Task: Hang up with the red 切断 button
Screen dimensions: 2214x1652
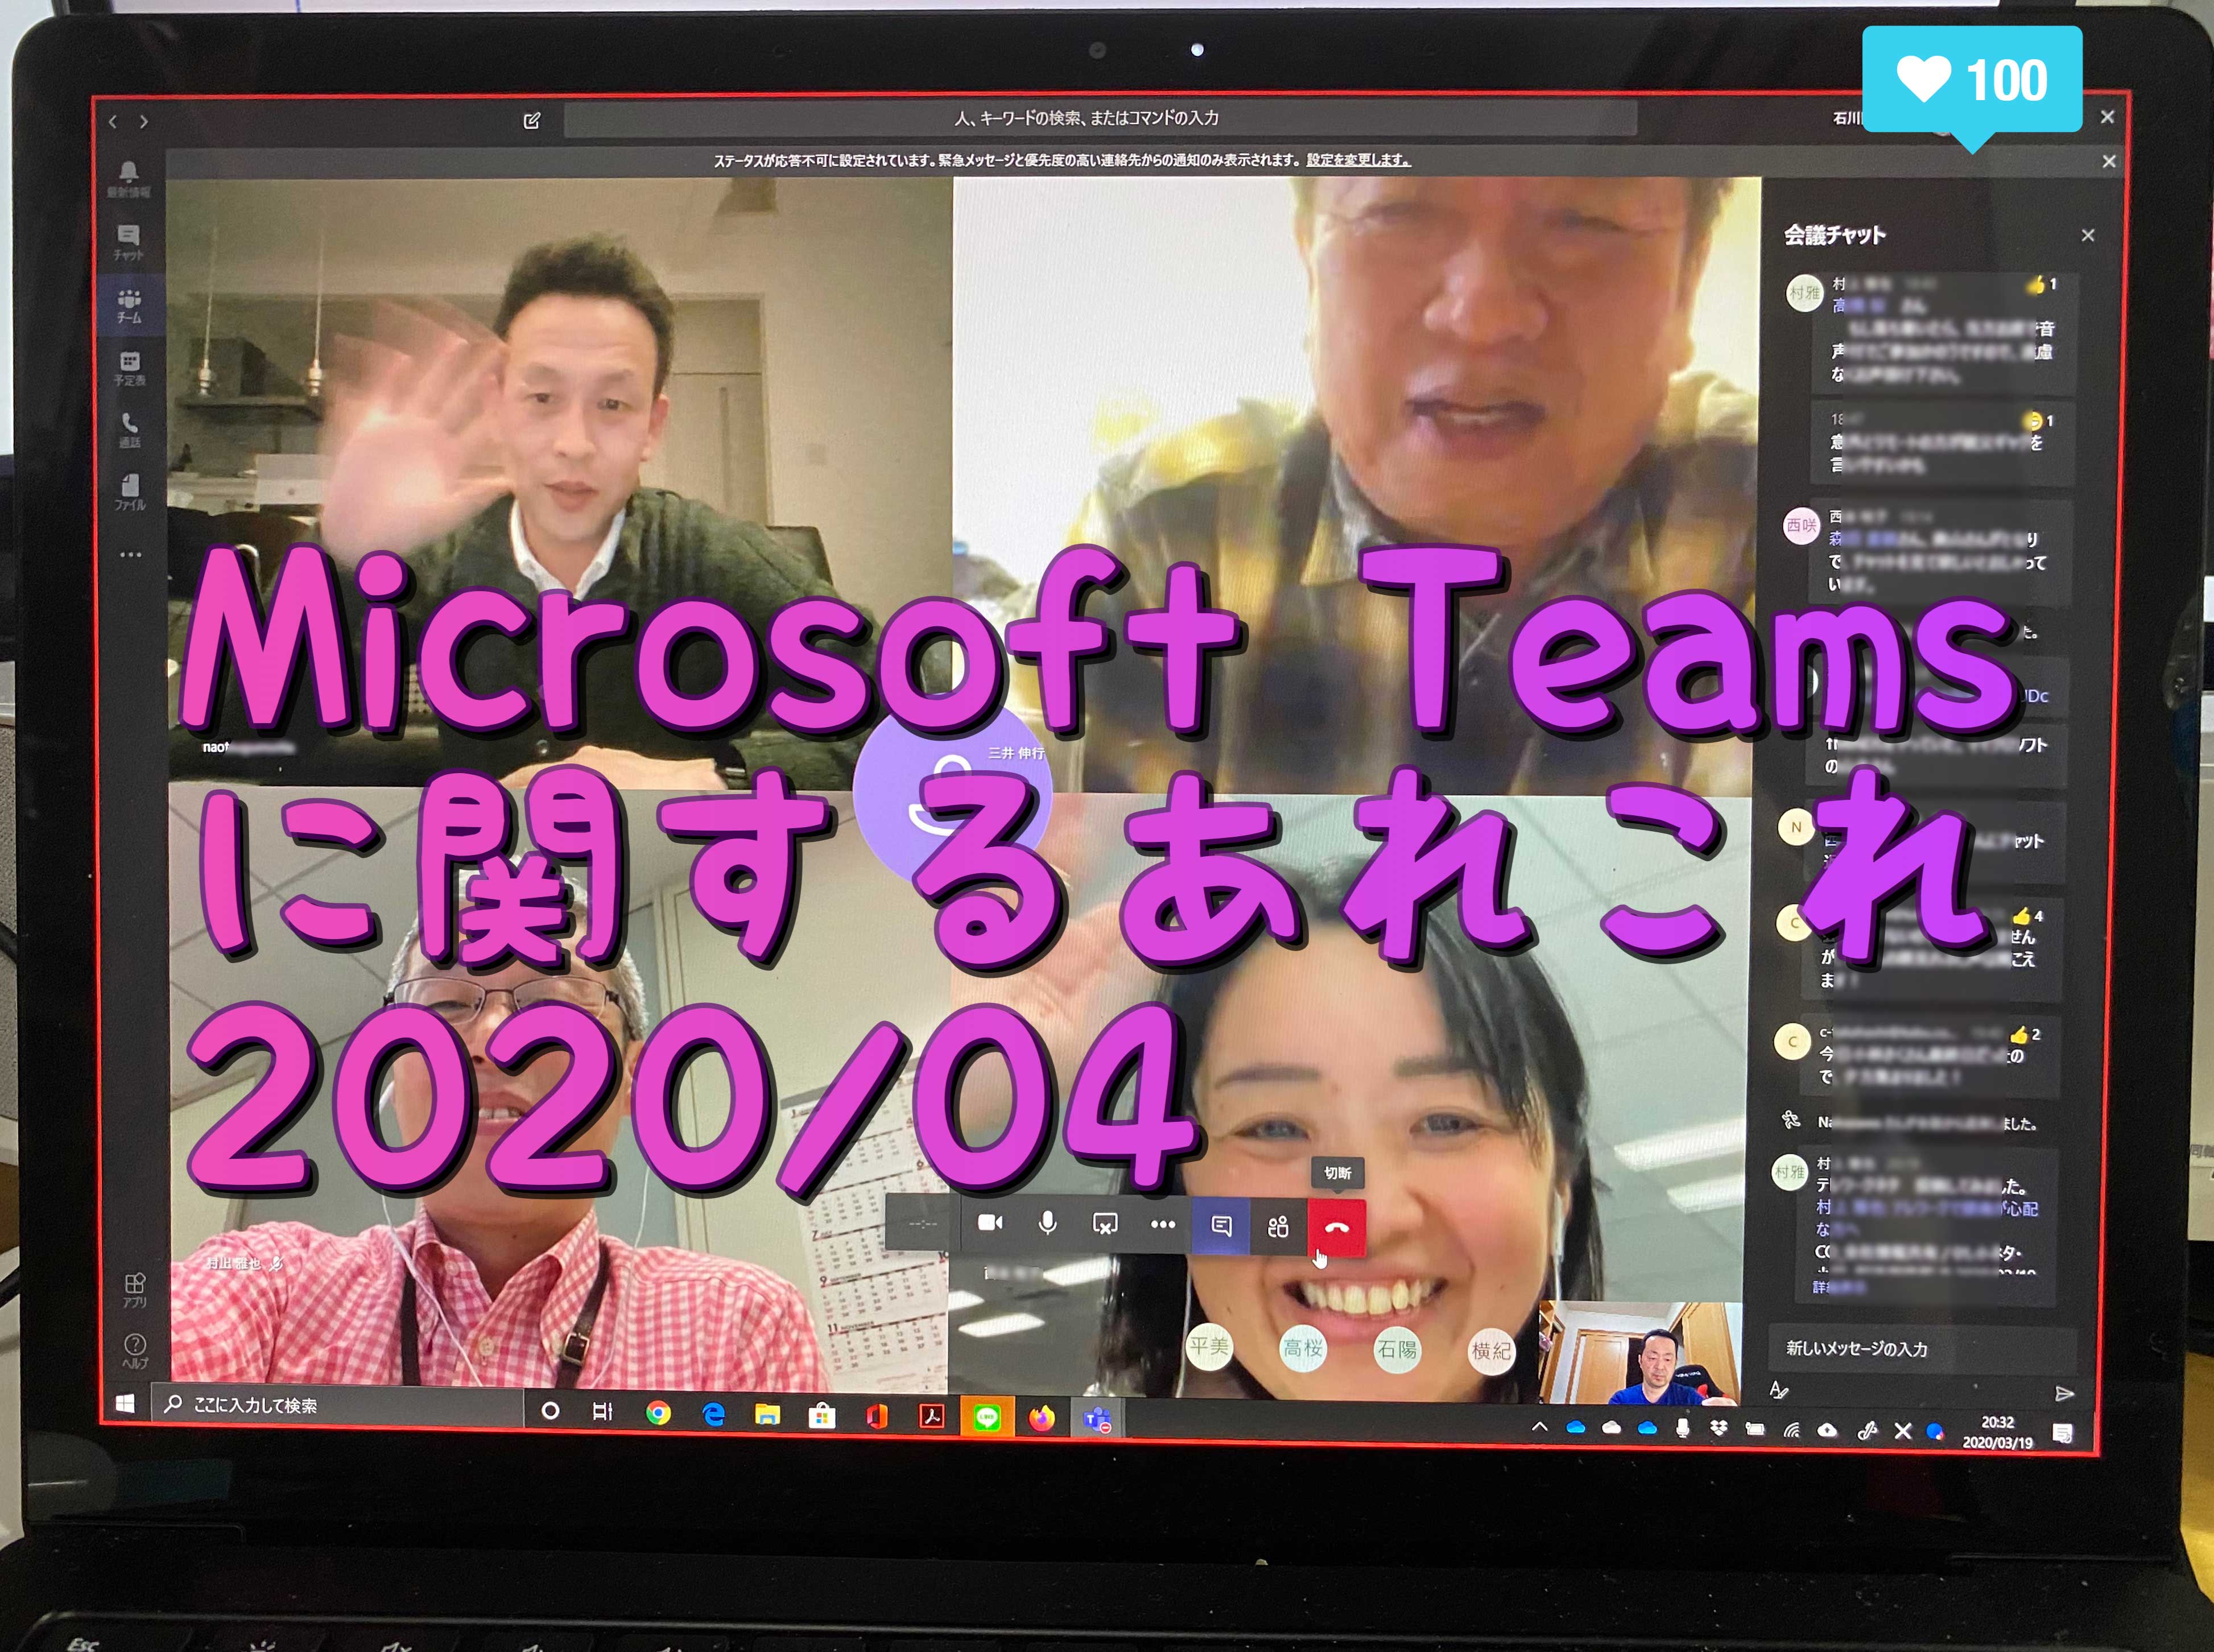Action: pos(1337,1227)
